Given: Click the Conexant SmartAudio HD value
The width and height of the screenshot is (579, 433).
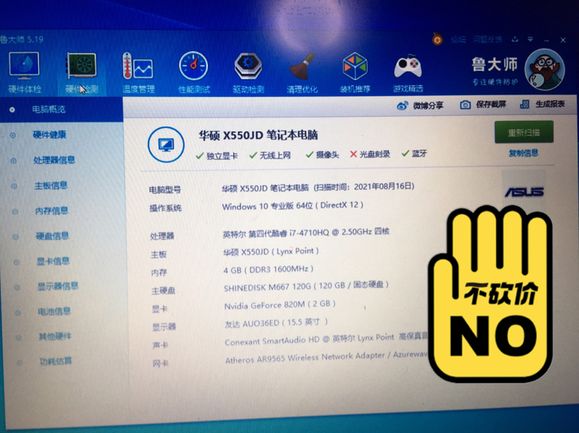Looking at the screenshot, I should point(326,339).
